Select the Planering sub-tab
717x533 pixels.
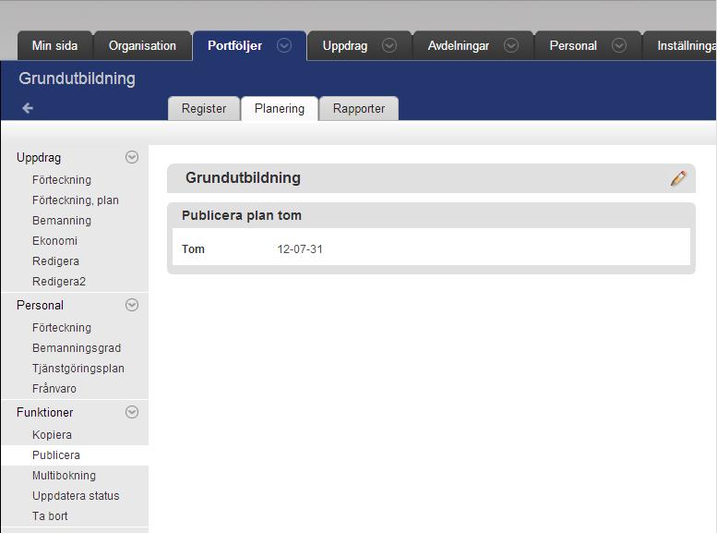(x=280, y=108)
